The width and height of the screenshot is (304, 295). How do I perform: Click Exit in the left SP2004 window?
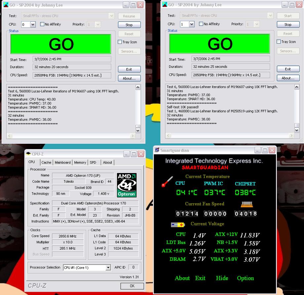129,69
